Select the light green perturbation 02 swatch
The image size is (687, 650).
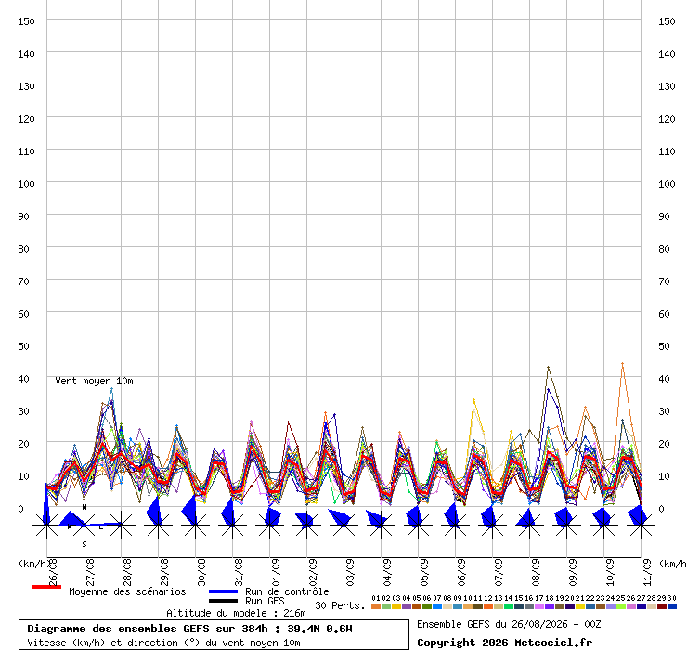coord(386,606)
